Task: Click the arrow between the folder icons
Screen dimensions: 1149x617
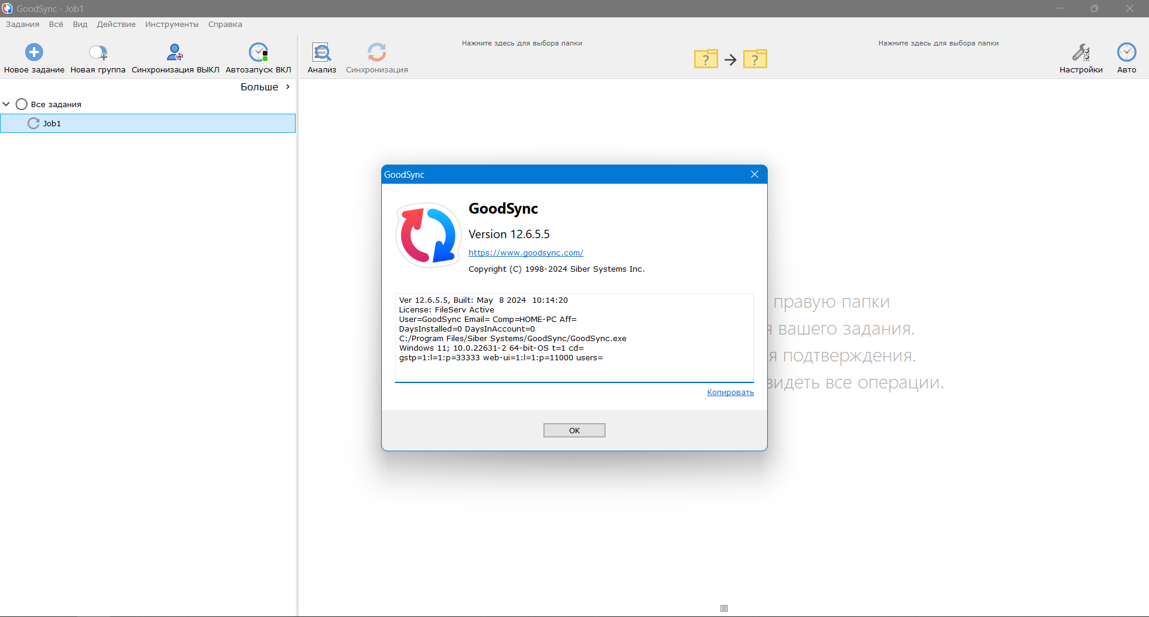Action: click(730, 59)
